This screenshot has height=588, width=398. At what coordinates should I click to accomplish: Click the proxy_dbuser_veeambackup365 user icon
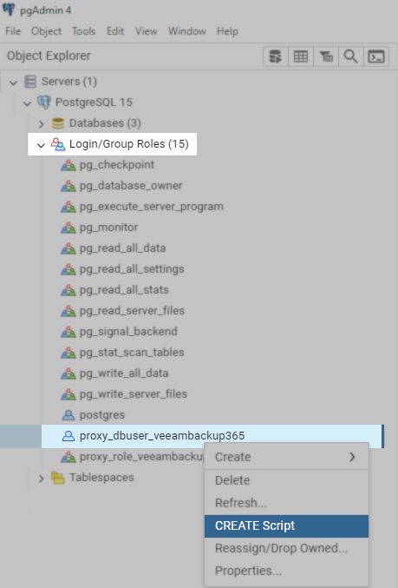(x=69, y=436)
